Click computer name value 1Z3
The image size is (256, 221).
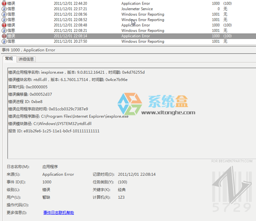tap(121, 198)
